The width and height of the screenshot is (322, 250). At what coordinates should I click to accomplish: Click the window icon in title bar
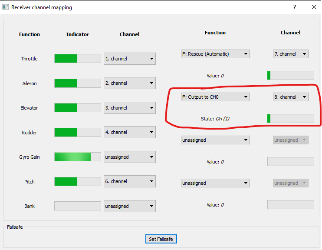pyautogui.click(x=6, y=7)
